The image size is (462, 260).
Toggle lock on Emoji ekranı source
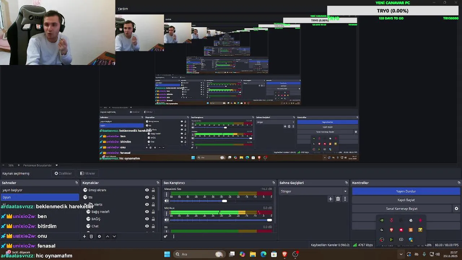coord(153,190)
